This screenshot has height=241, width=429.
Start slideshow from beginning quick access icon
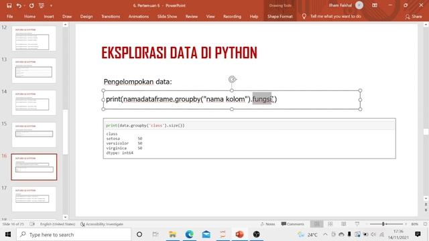pos(42,5)
